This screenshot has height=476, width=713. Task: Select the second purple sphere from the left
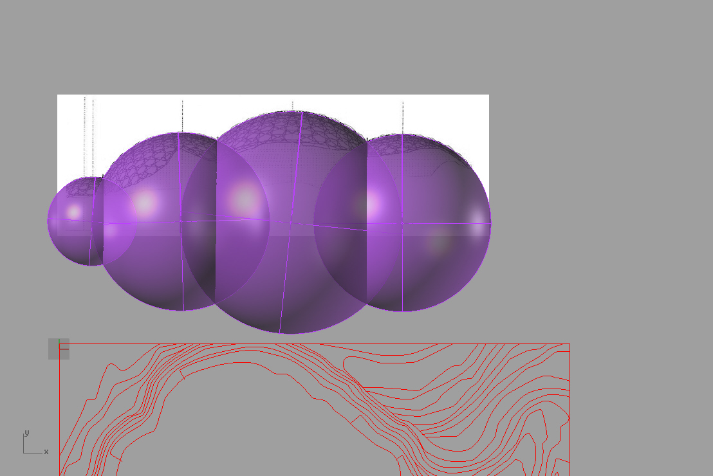(148, 270)
